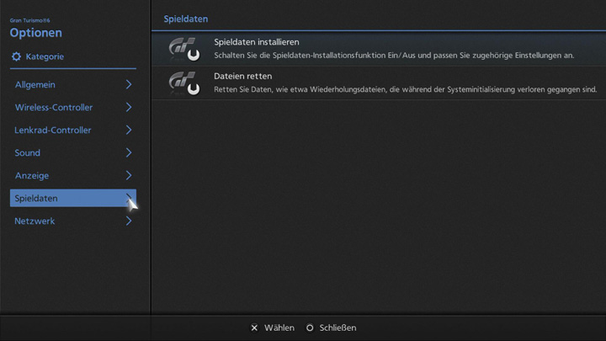This screenshot has height=341, width=606.
Task: Select the Allgemein category
Action: 35,85
